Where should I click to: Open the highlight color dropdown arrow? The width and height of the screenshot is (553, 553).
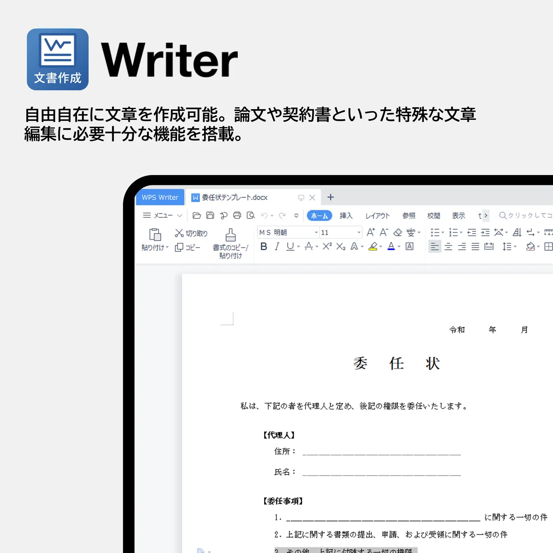pos(381,247)
